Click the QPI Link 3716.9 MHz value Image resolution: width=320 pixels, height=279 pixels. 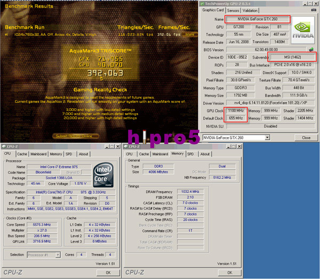click(x=42, y=242)
